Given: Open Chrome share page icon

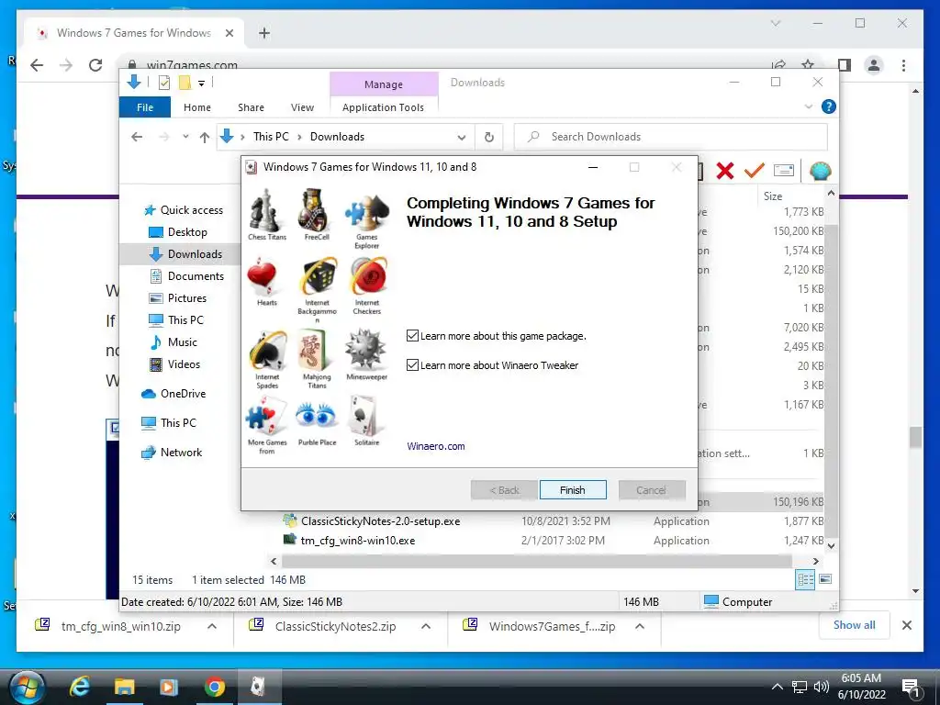Looking at the screenshot, I should (778, 65).
